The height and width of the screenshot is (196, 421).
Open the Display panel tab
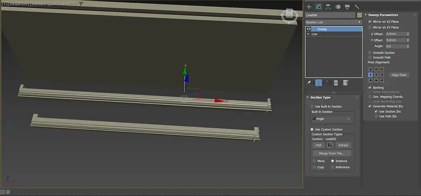pyautogui.click(x=347, y=7)
